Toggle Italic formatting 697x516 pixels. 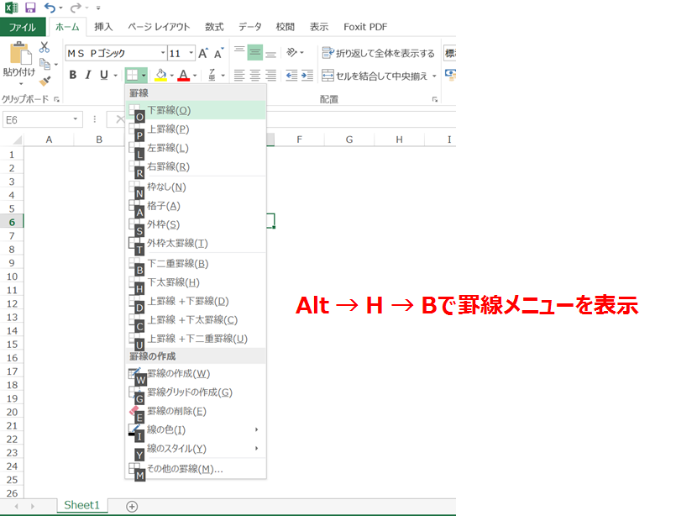(88, 75)
